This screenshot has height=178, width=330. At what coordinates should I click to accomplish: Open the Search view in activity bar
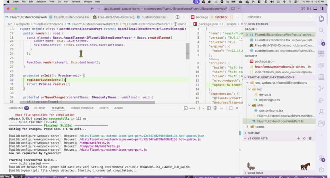tap(321, 30)
